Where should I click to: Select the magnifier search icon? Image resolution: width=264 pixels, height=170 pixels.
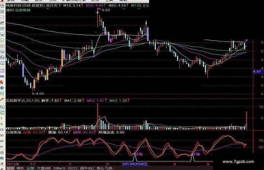[2, 63]
